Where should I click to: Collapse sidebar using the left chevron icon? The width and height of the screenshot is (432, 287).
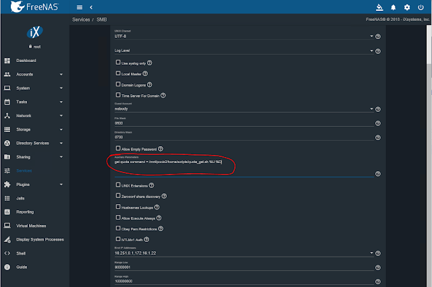point(90,7)
